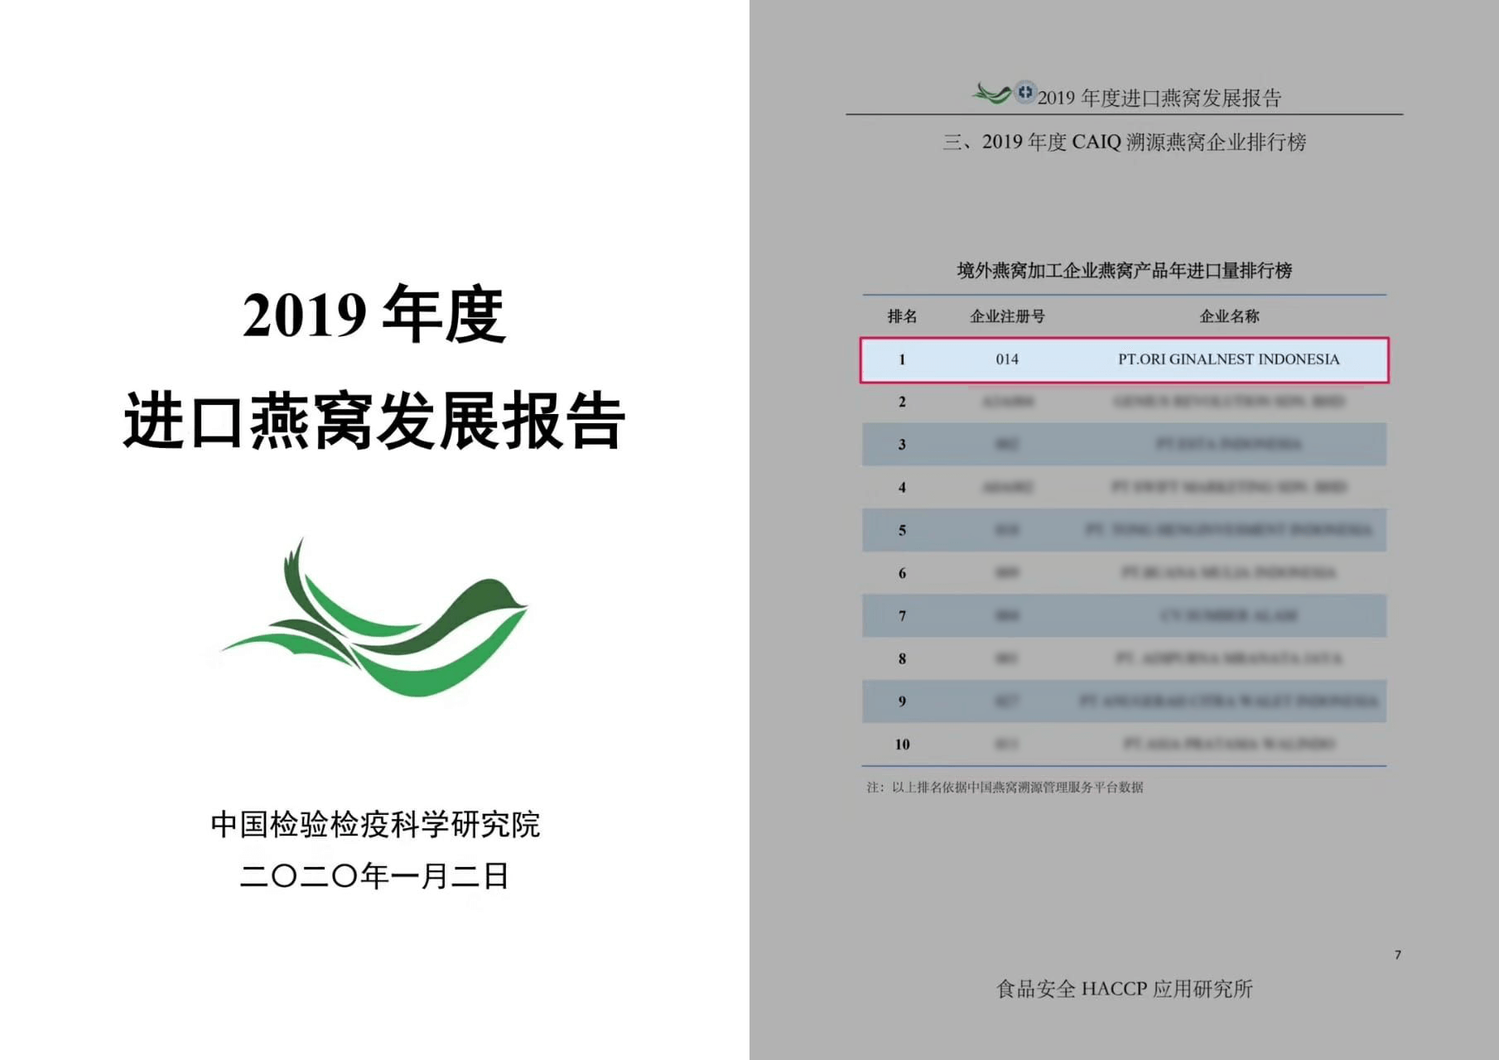Click registration number "014" in row 1
Viewport: 1499px width, 1060px height.
(x=1007, y=359)
